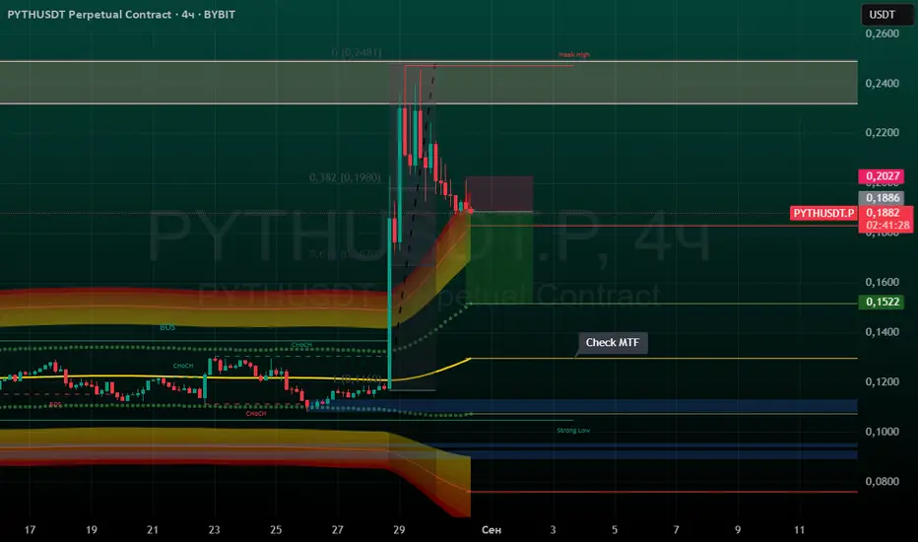
Task: Click the 0,1600 price axis value
Action: (882, 282)
